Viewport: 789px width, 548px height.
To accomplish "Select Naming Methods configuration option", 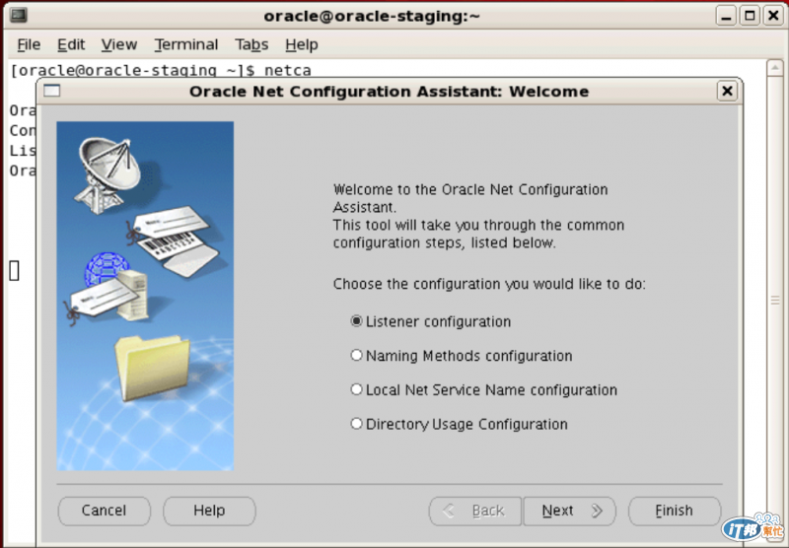I will pyautogui.click(x=462, y=356).
